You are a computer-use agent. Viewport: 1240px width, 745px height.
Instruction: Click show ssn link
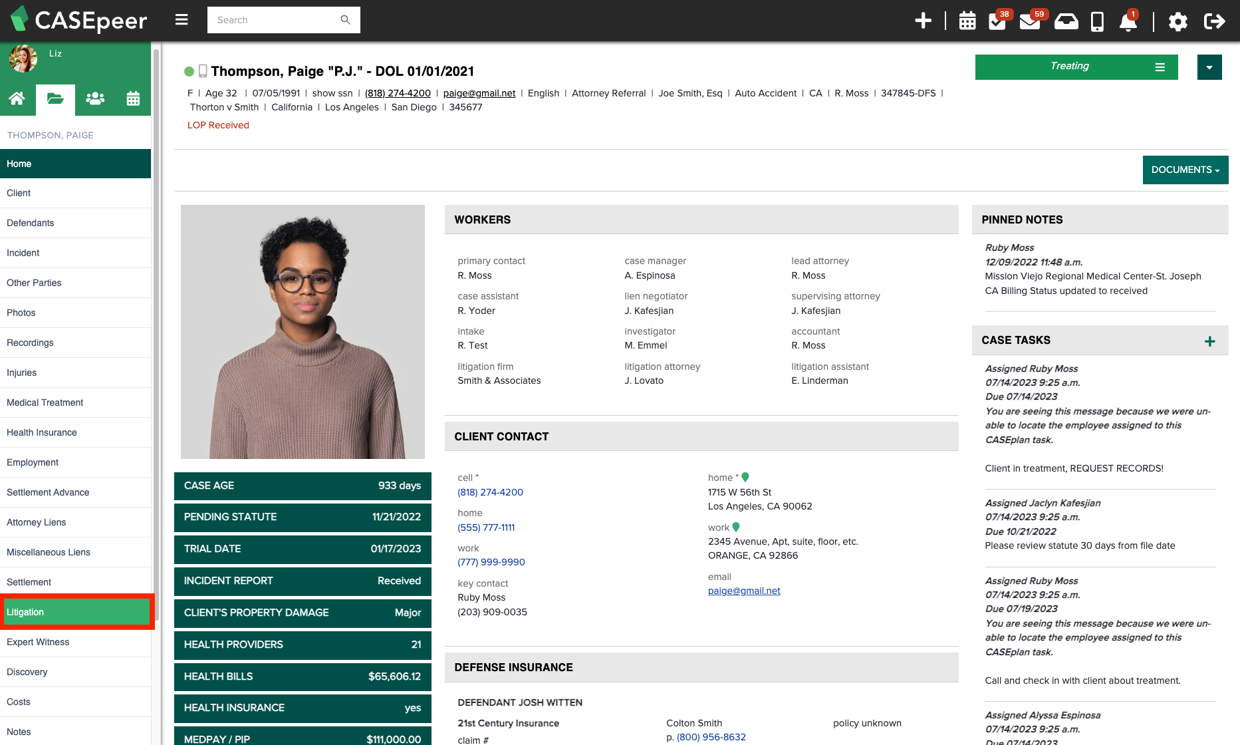(x=332, y=93)
